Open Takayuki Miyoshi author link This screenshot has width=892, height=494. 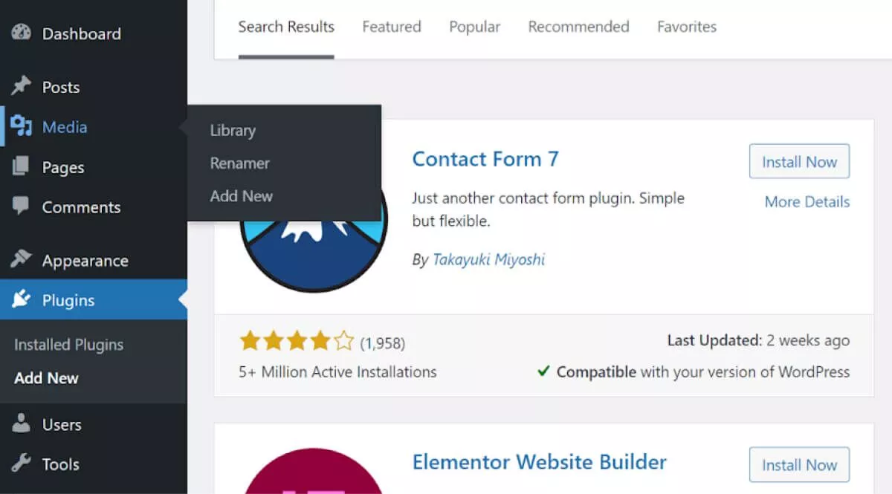488,260
